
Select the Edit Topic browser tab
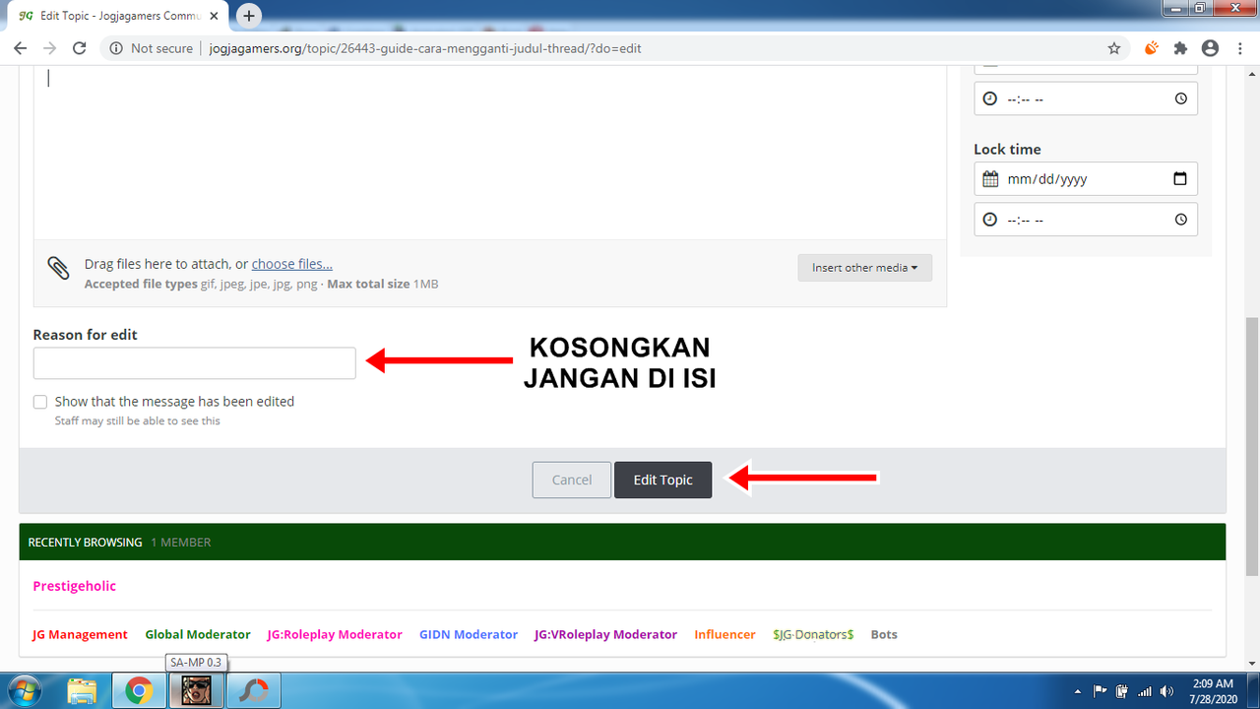coord(118,16)
